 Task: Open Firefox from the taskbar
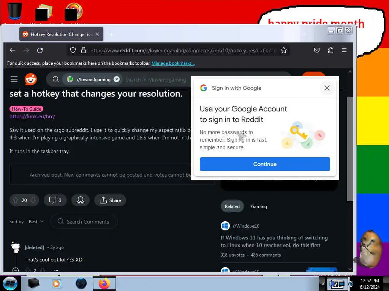point(104,283)
